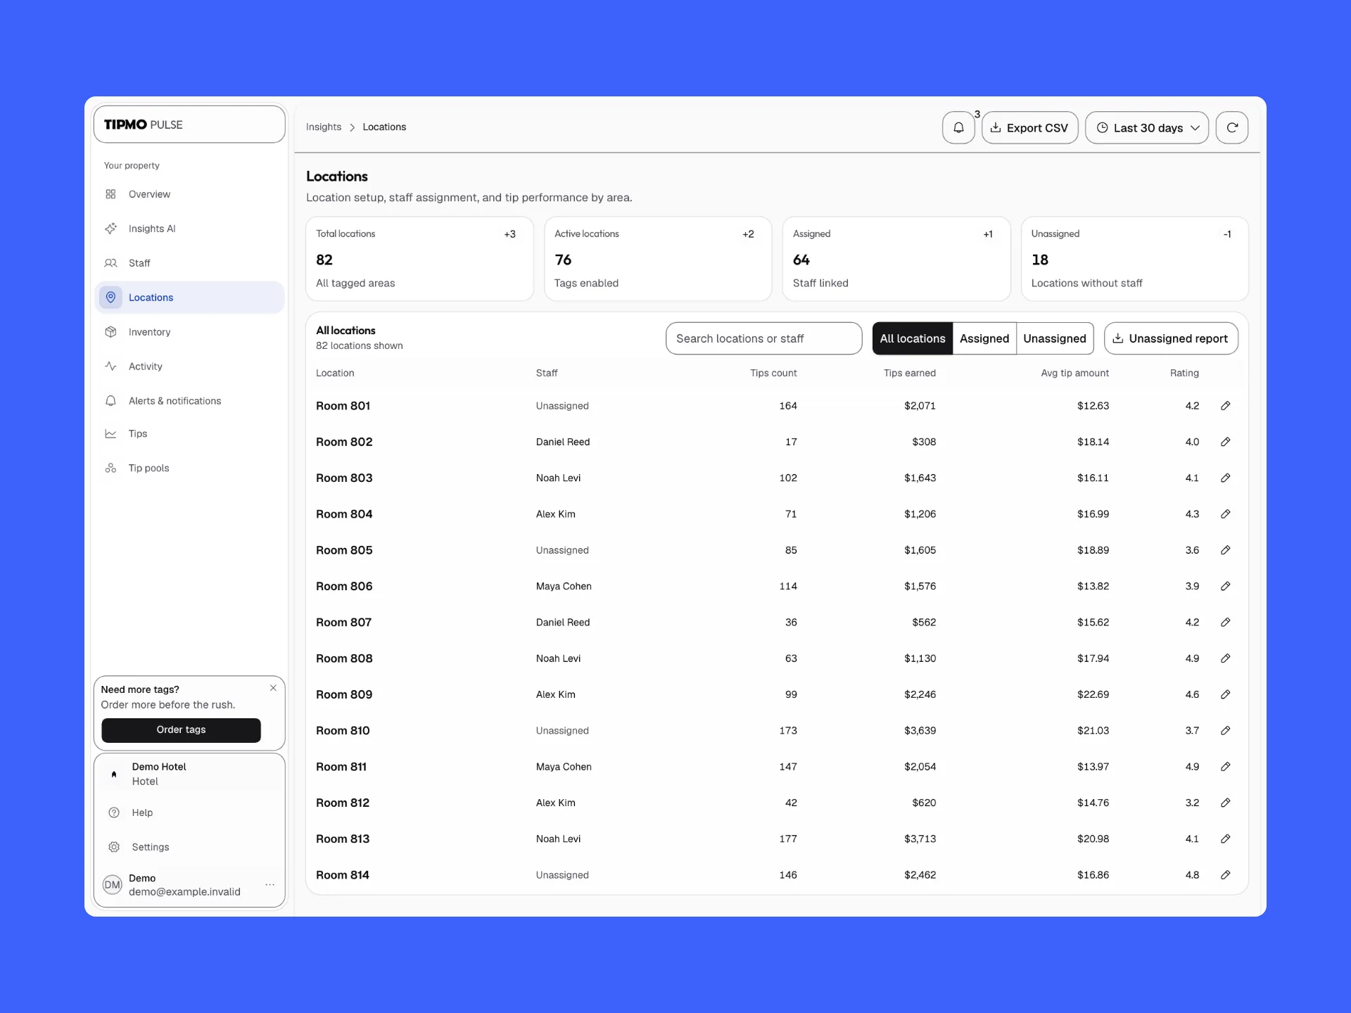Download the Unassigned report
This screenshot has width=1351, height=1013.
coord(1171,338)
